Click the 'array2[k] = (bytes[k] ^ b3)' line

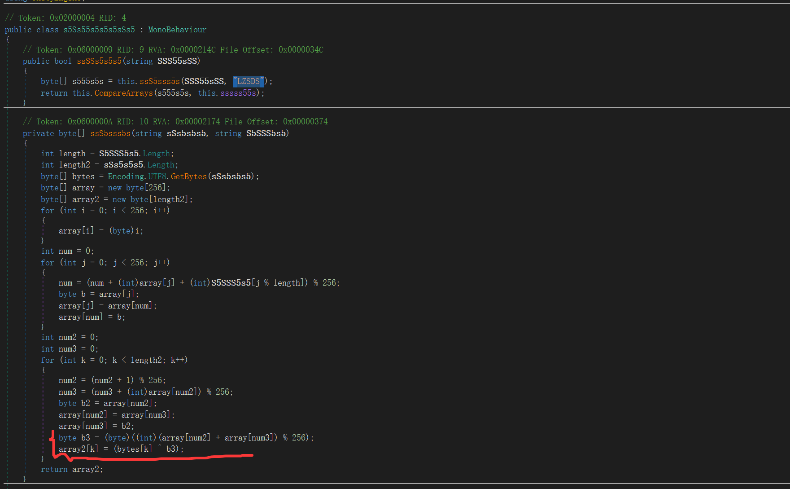(121, 449)
